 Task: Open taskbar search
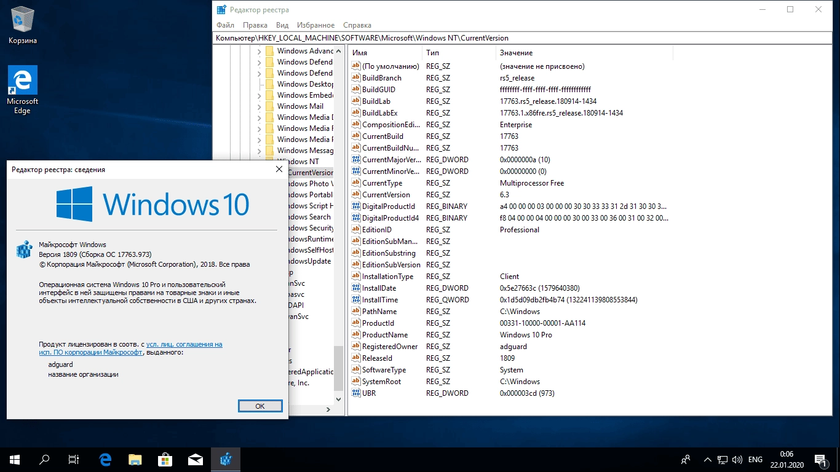click(44, 459)
